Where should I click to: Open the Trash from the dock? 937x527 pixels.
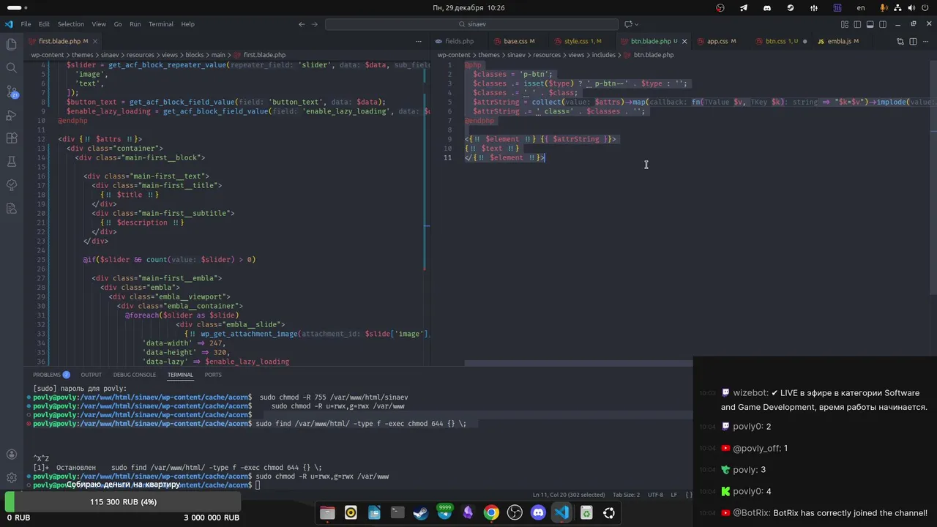pyautogui.click(x=586, y=513)
